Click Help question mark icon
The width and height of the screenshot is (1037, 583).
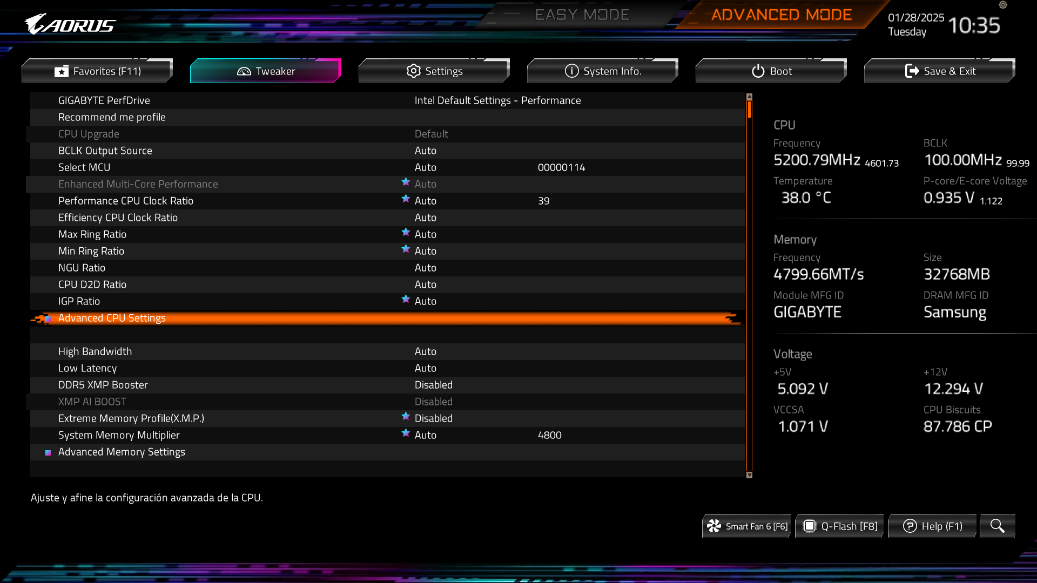point(910,526)
